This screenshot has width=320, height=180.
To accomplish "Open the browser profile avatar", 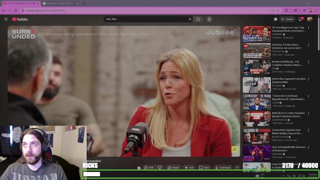I will (x=310, y=10).
